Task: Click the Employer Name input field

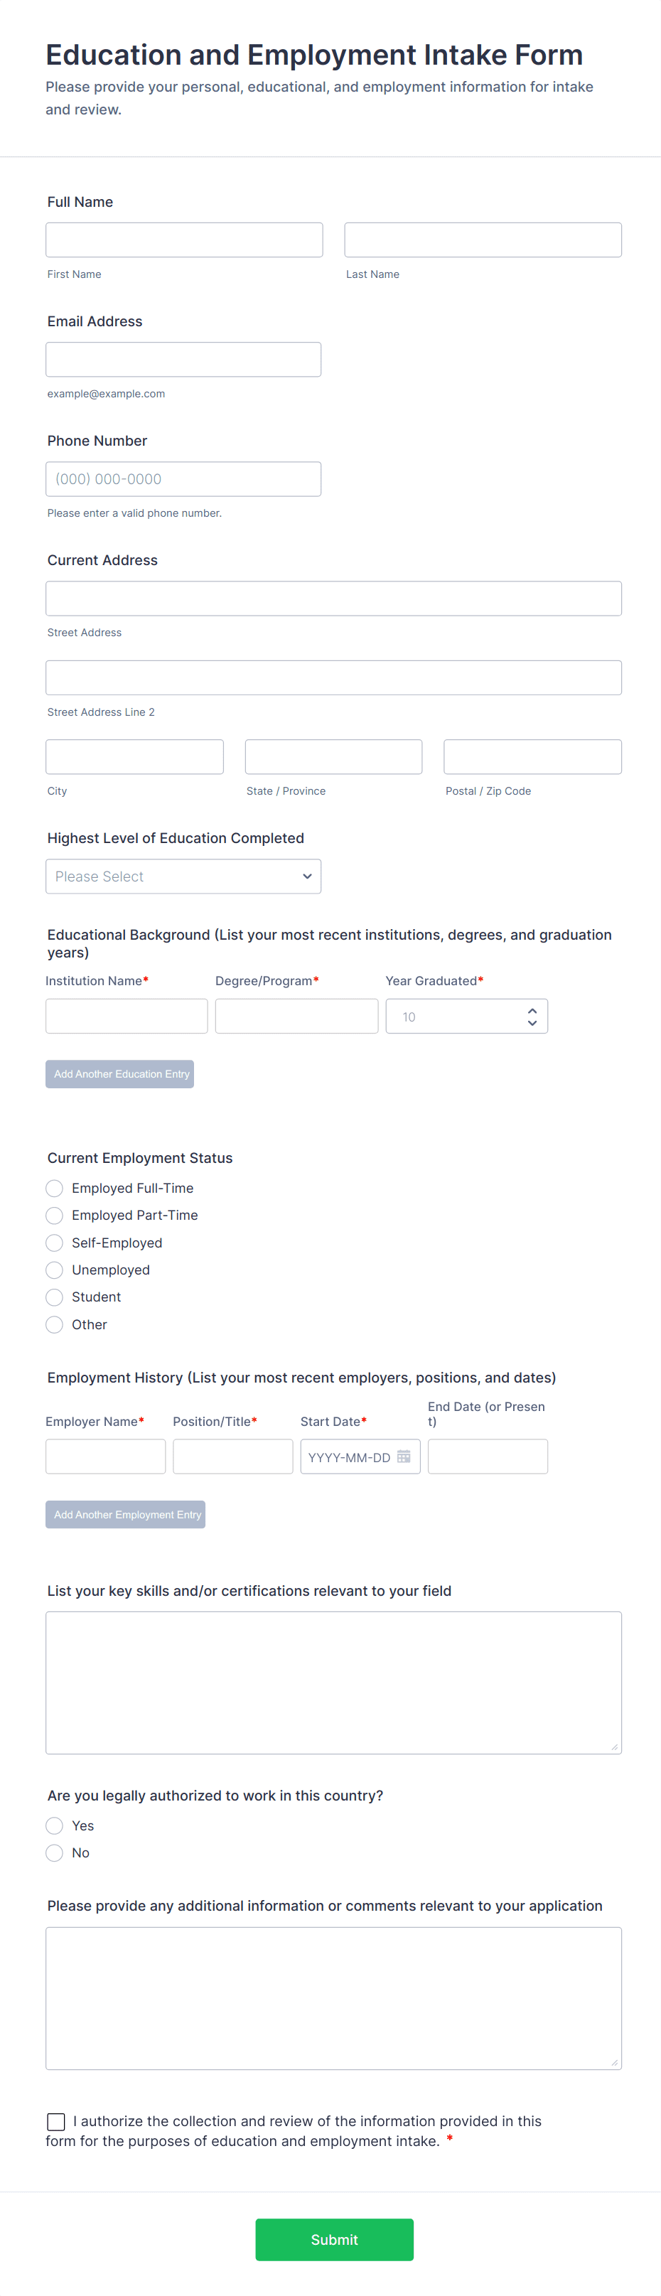Action: click(105, 1457)
